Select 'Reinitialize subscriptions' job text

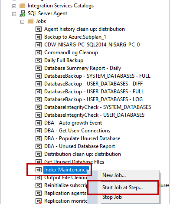[65, 185]
